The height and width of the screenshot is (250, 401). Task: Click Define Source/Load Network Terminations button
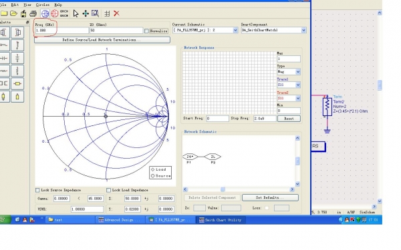point(102,40)
